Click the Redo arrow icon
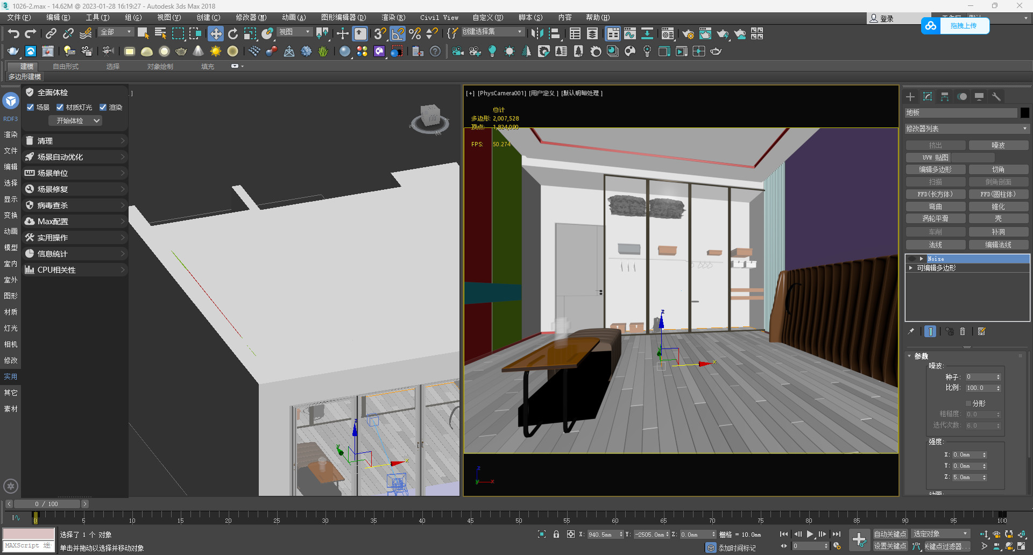 (31, 34)
